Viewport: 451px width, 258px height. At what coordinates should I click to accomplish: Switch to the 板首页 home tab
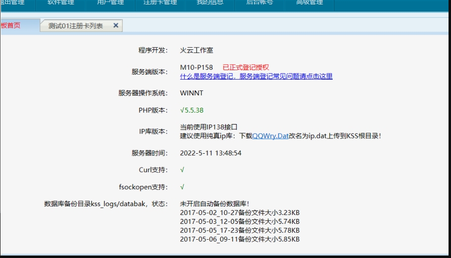tap(10, 26)
